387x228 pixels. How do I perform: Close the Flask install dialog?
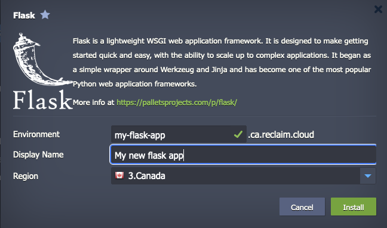pos(378,10)
